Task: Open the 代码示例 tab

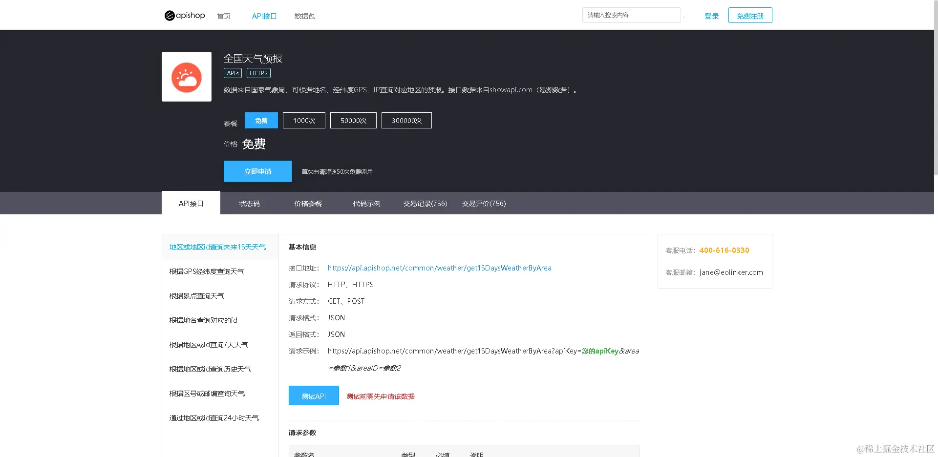Action: (x=367, y=204)
